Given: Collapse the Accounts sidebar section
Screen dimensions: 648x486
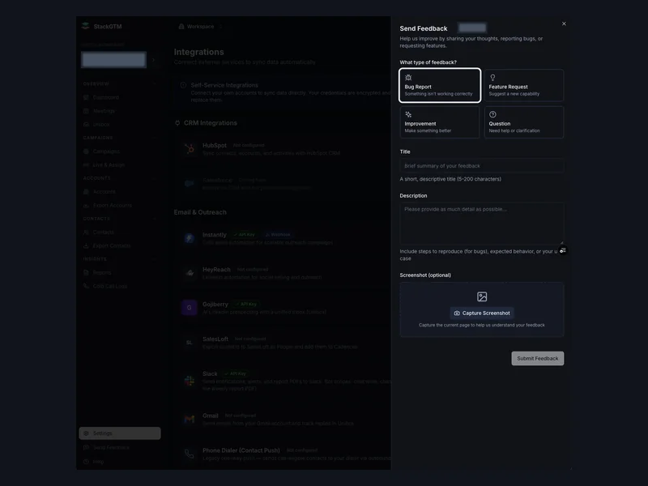Looking at the screenshot, I should tap(154, 178).
